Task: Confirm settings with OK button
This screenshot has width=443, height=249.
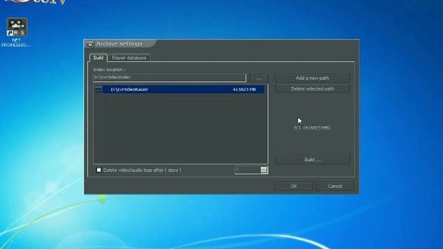Action: tap(293, 186)
